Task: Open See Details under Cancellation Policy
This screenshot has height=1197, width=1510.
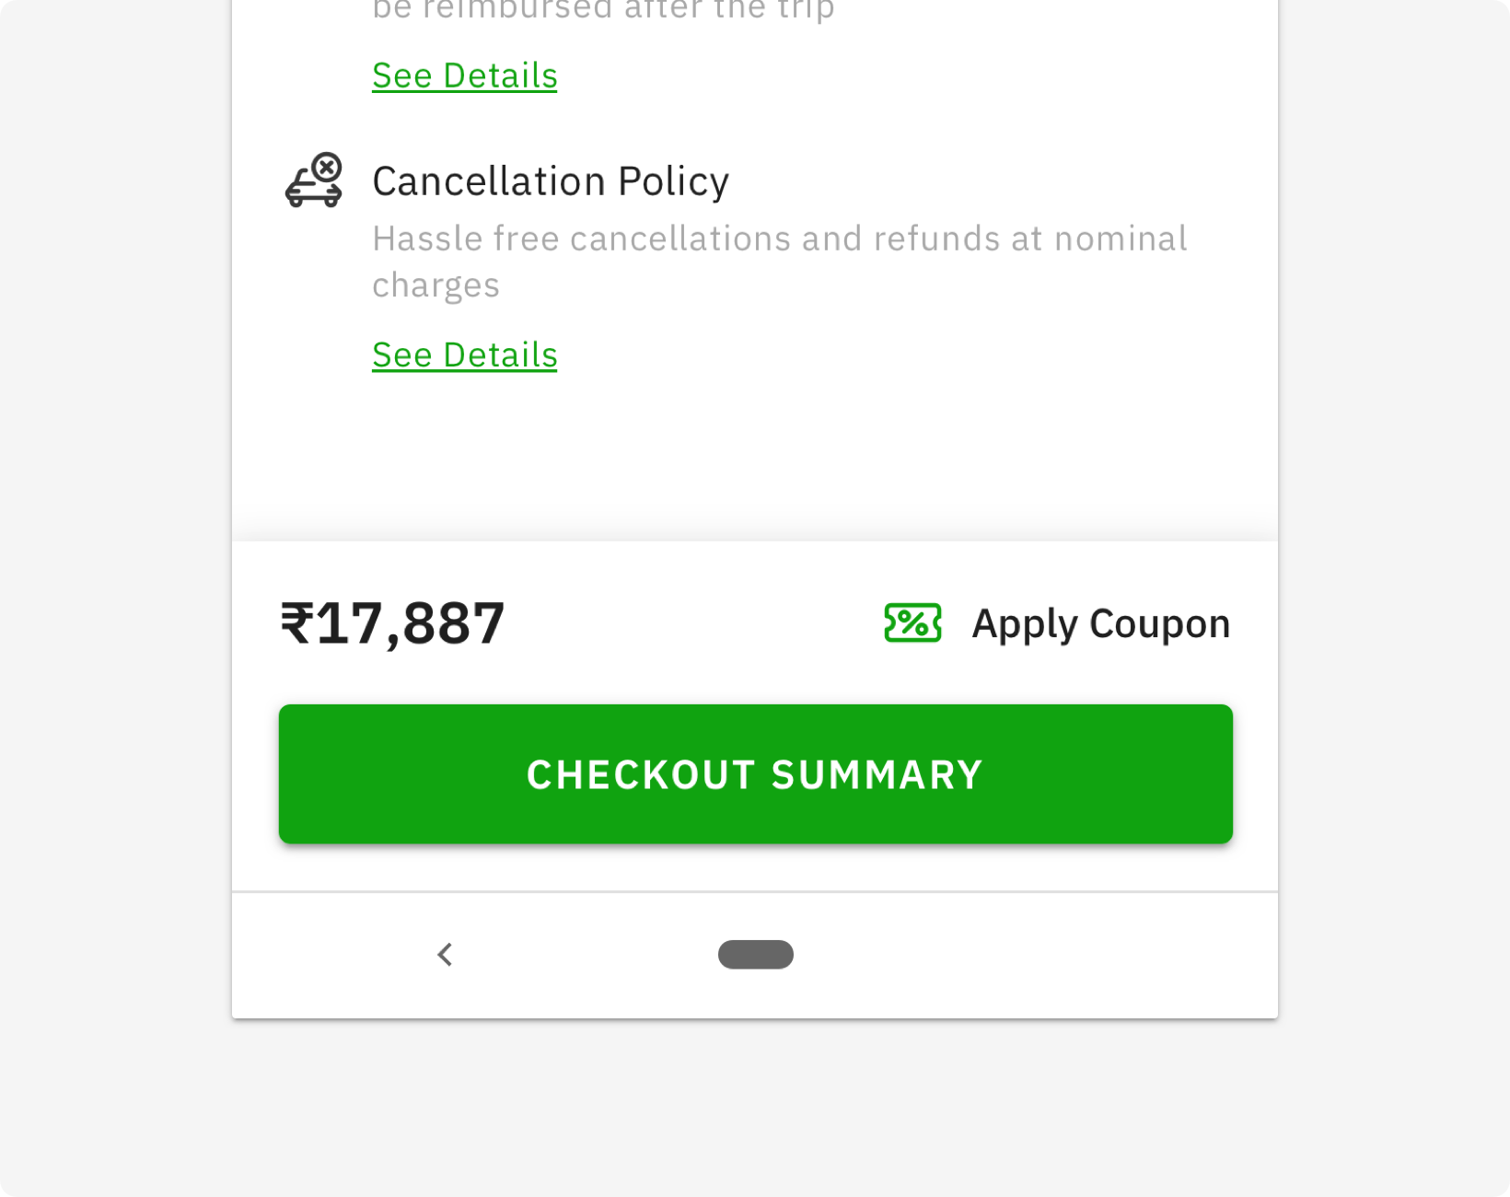Action: pyautogui.click(x=465, y=354)
